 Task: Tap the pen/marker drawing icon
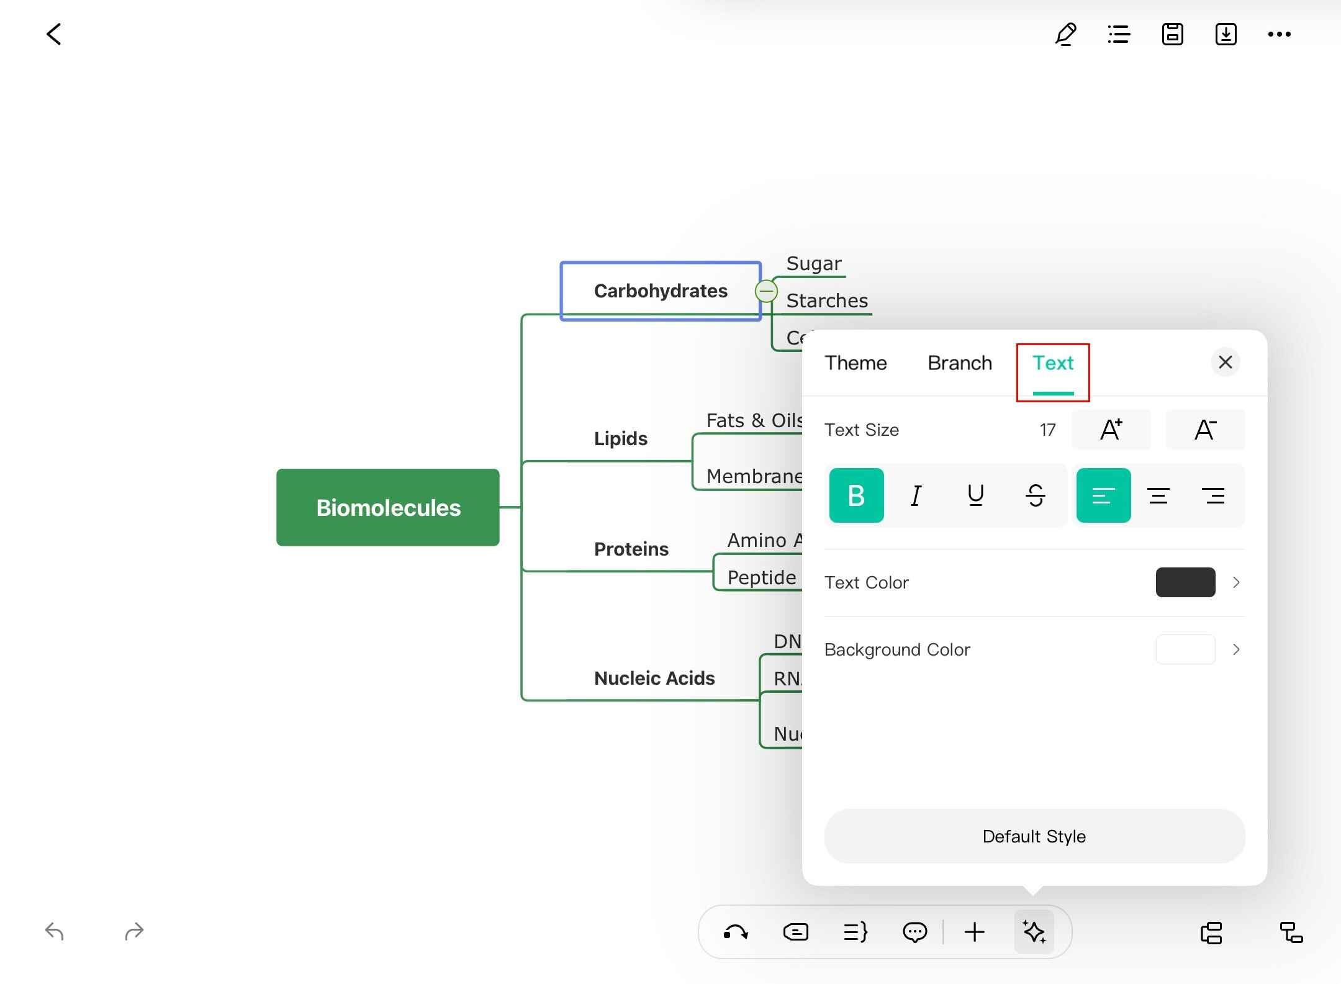(x=1065, y=34)
